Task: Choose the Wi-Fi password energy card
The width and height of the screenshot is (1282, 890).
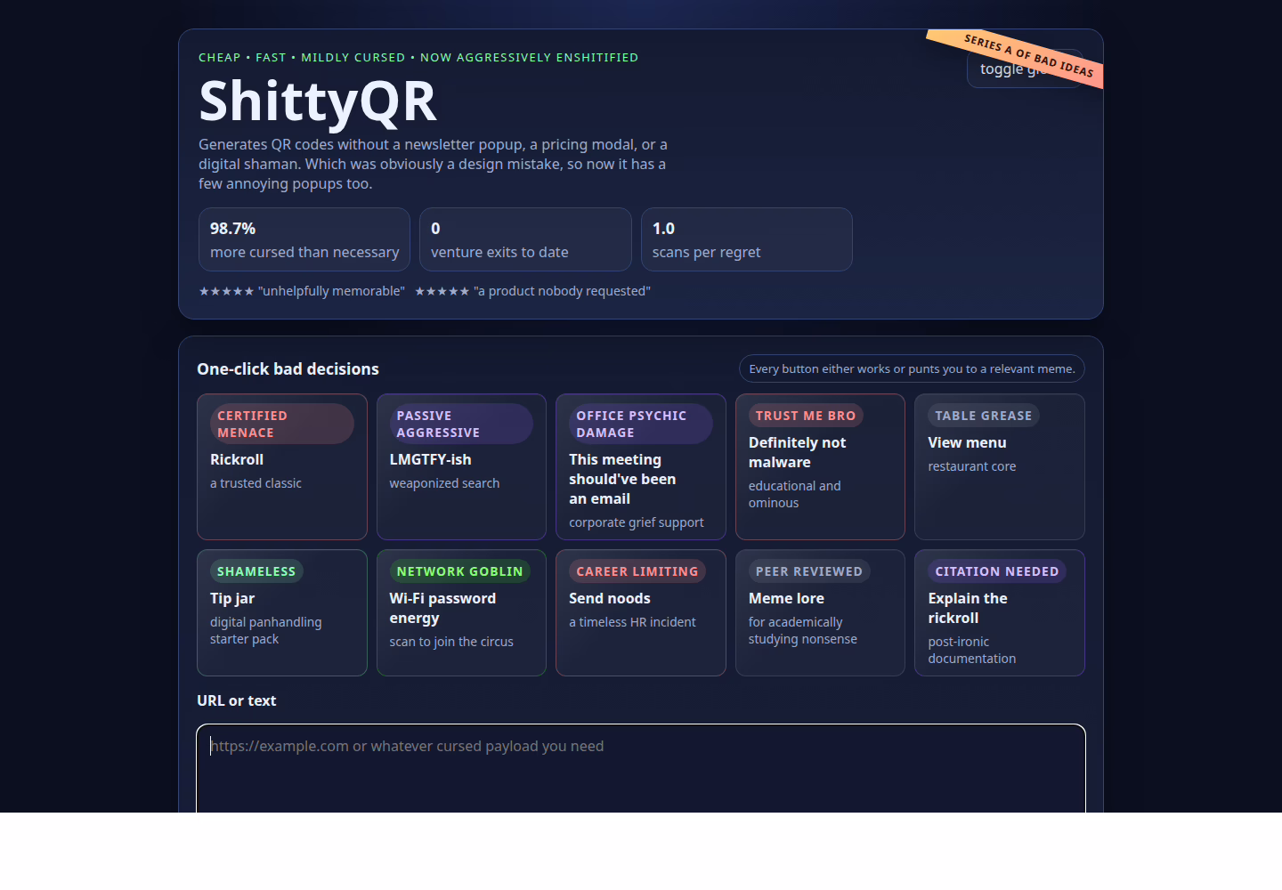Action: 461,612
